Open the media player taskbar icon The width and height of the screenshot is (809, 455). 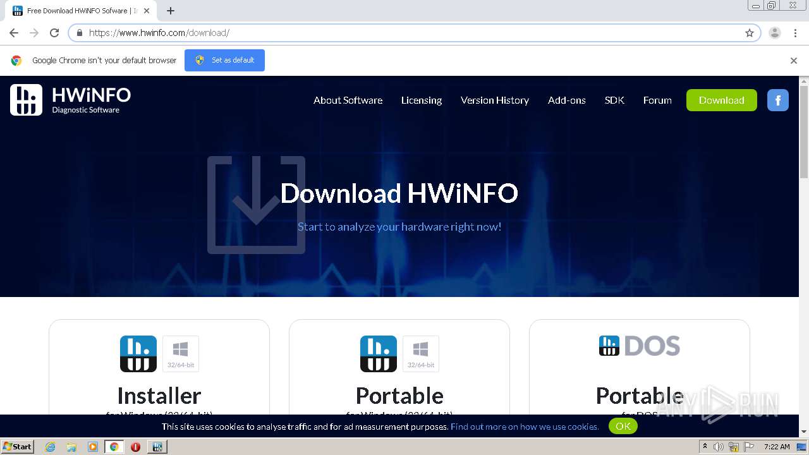pos(93,447)
